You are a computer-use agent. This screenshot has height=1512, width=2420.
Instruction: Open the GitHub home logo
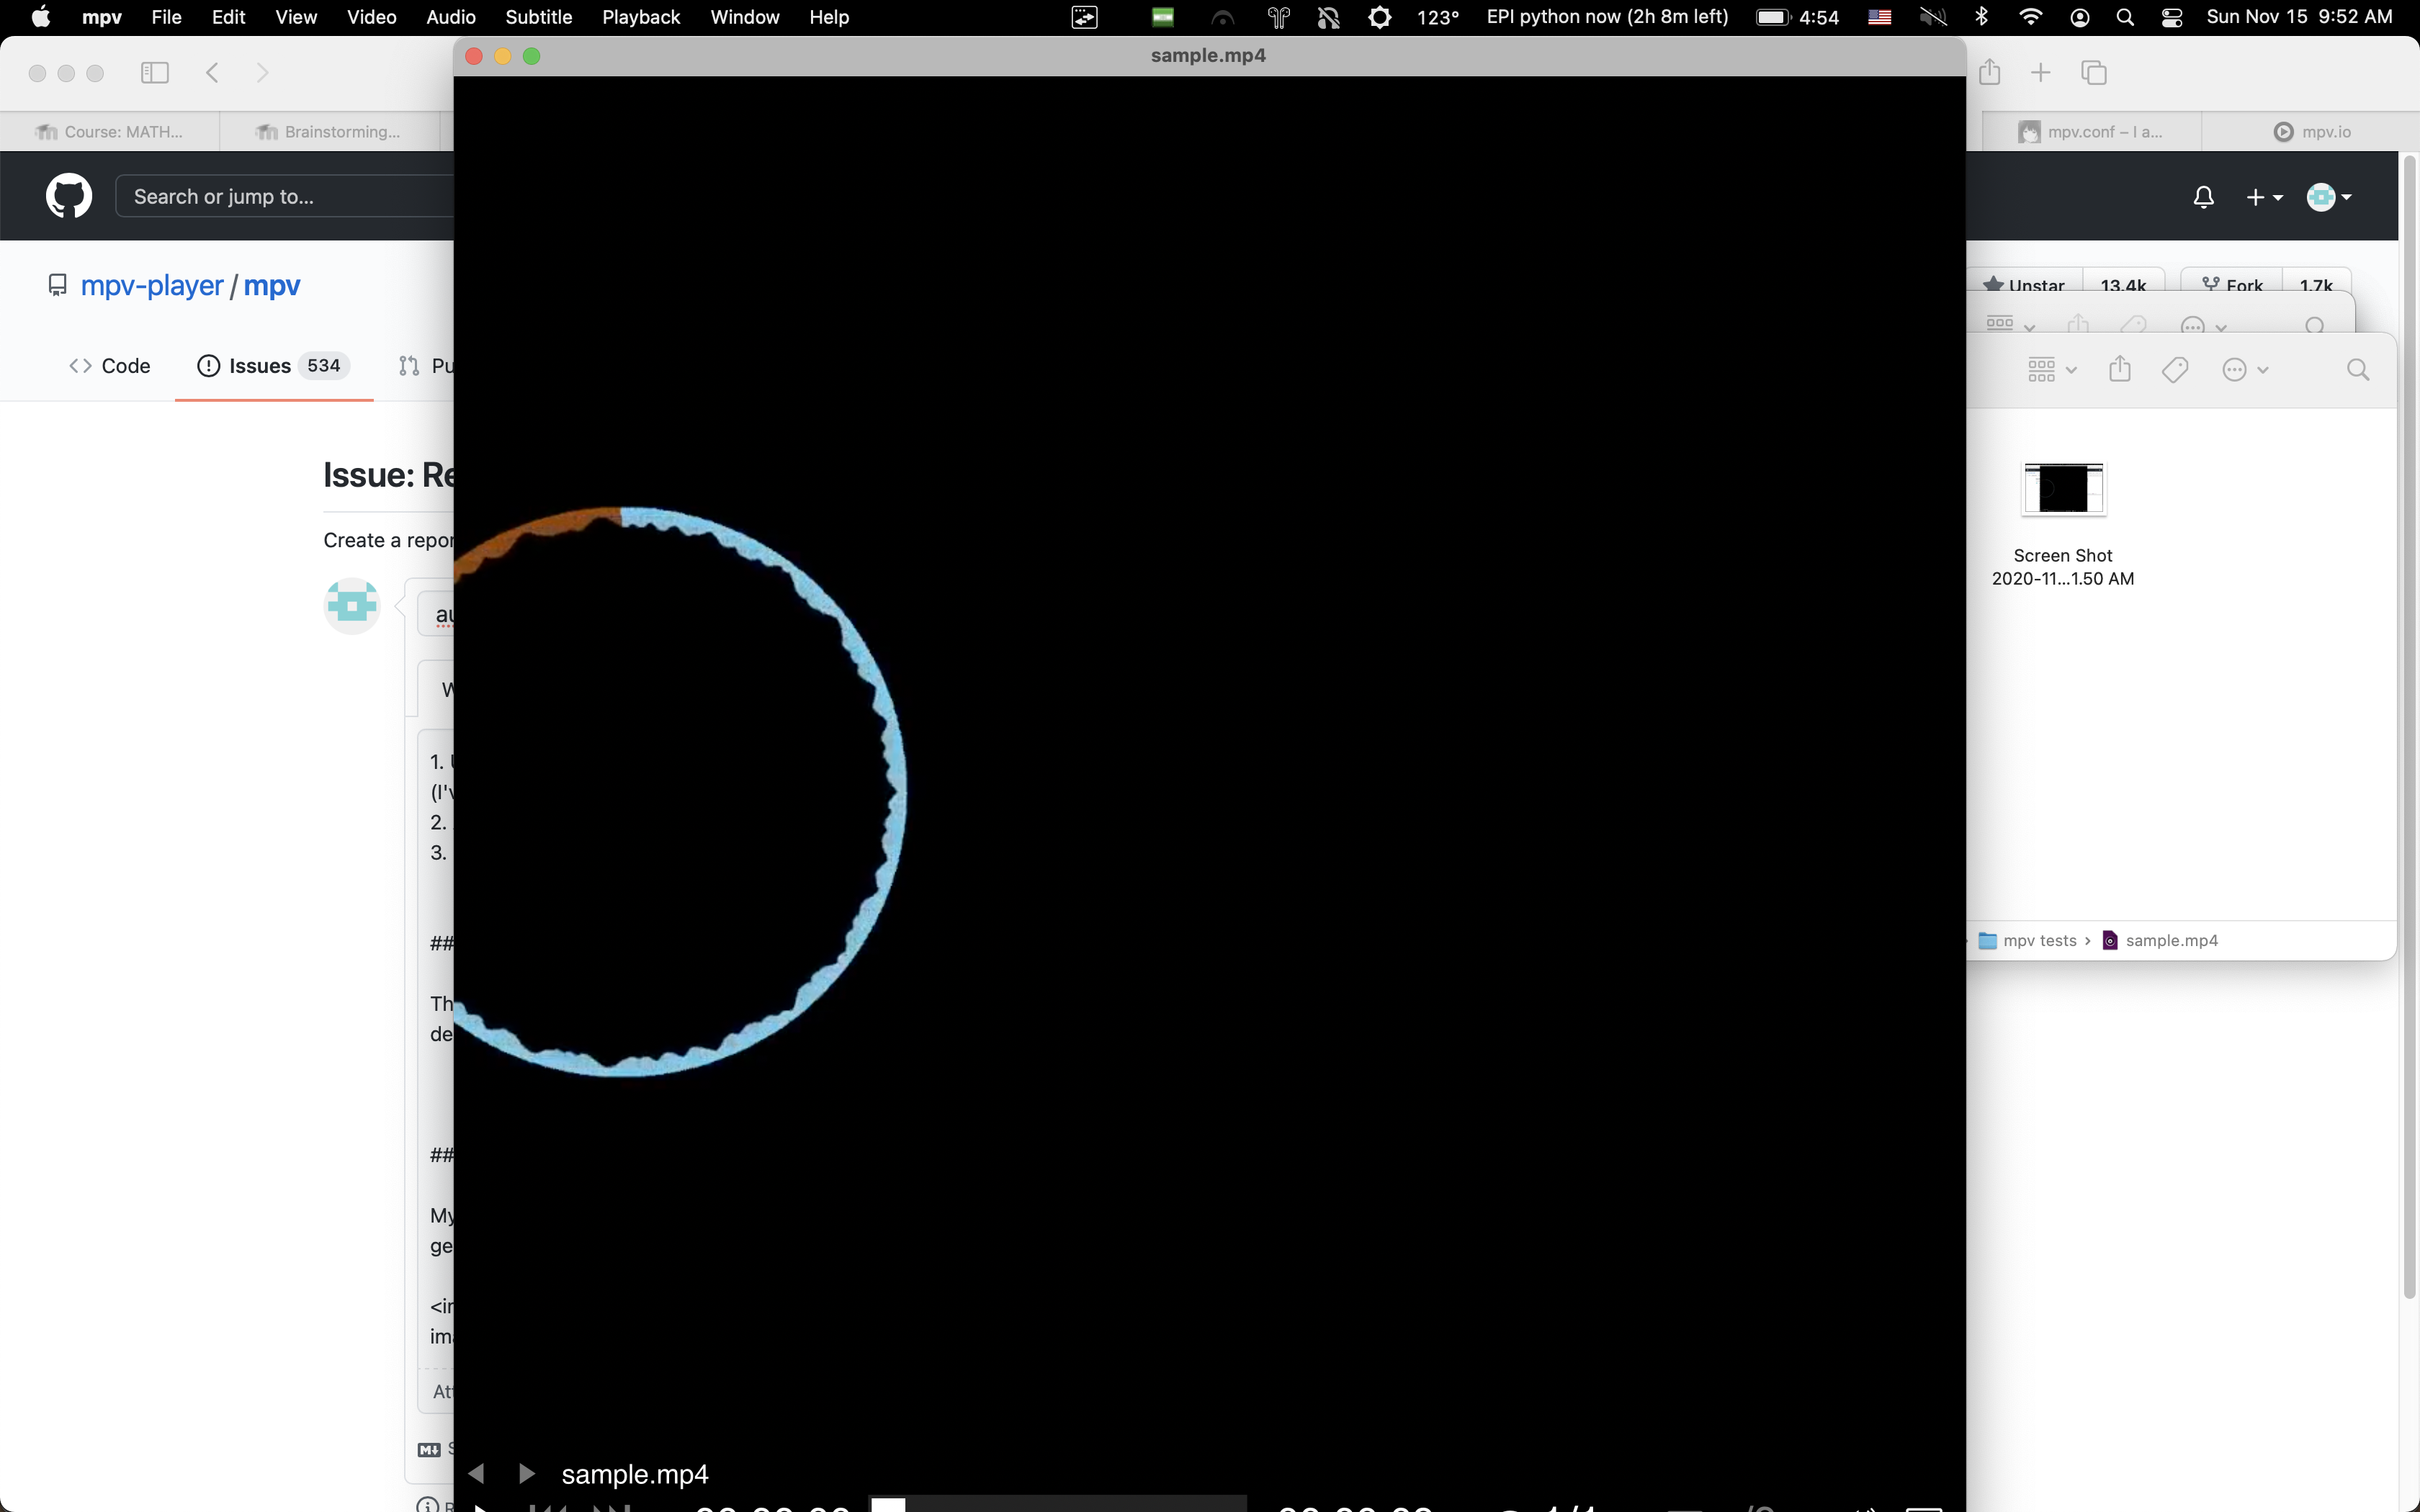click(x=69, y=196)
